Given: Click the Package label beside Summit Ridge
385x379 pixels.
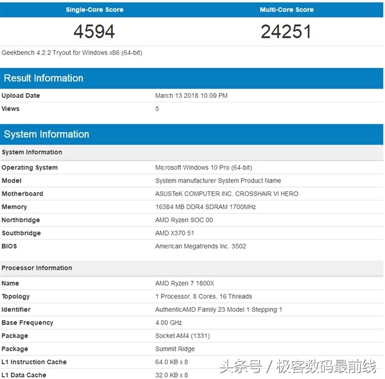Looking at the screenshot, I should pos(15,349).
